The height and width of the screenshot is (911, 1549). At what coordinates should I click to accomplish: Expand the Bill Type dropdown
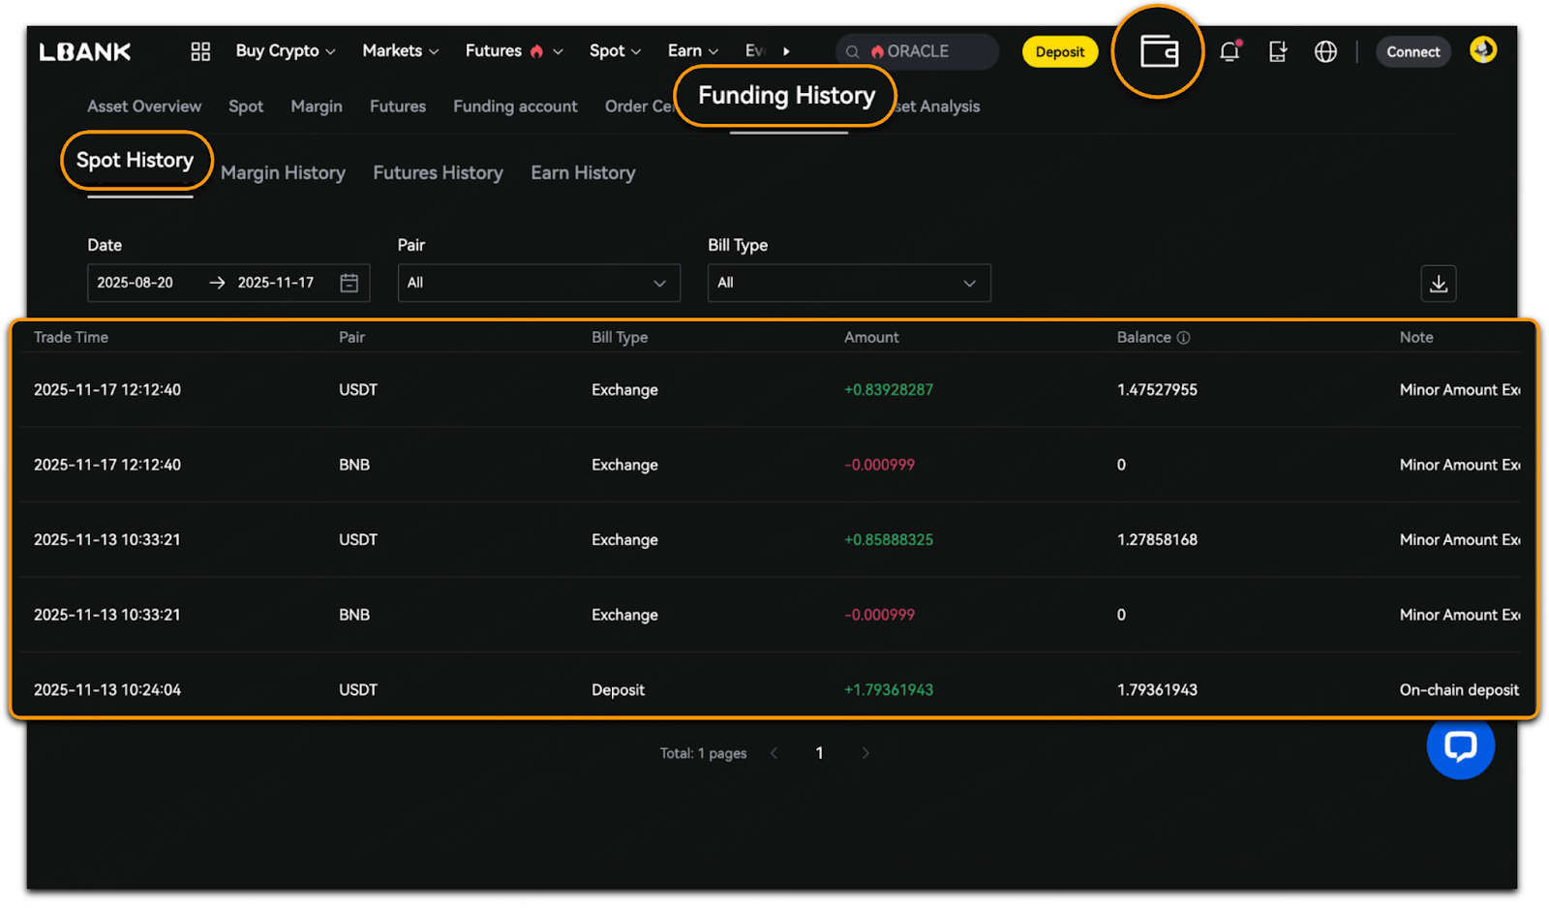pyautogui.click(x=848, y=283)
